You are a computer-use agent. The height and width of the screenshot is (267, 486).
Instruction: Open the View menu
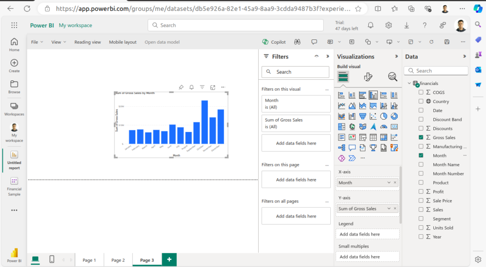(x=59, y=42)
